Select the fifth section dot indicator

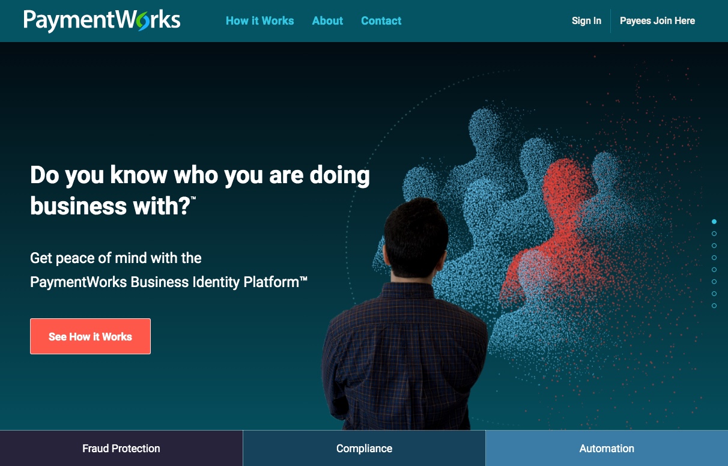pyautogui.click(x=714, y=270)
